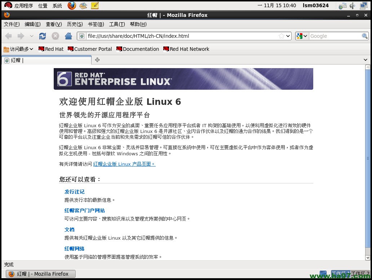This screenshot has width=372, height=280.
Task: Click the scrollbar down arrow
Action: pyautogui.click(x=367, y=257)
